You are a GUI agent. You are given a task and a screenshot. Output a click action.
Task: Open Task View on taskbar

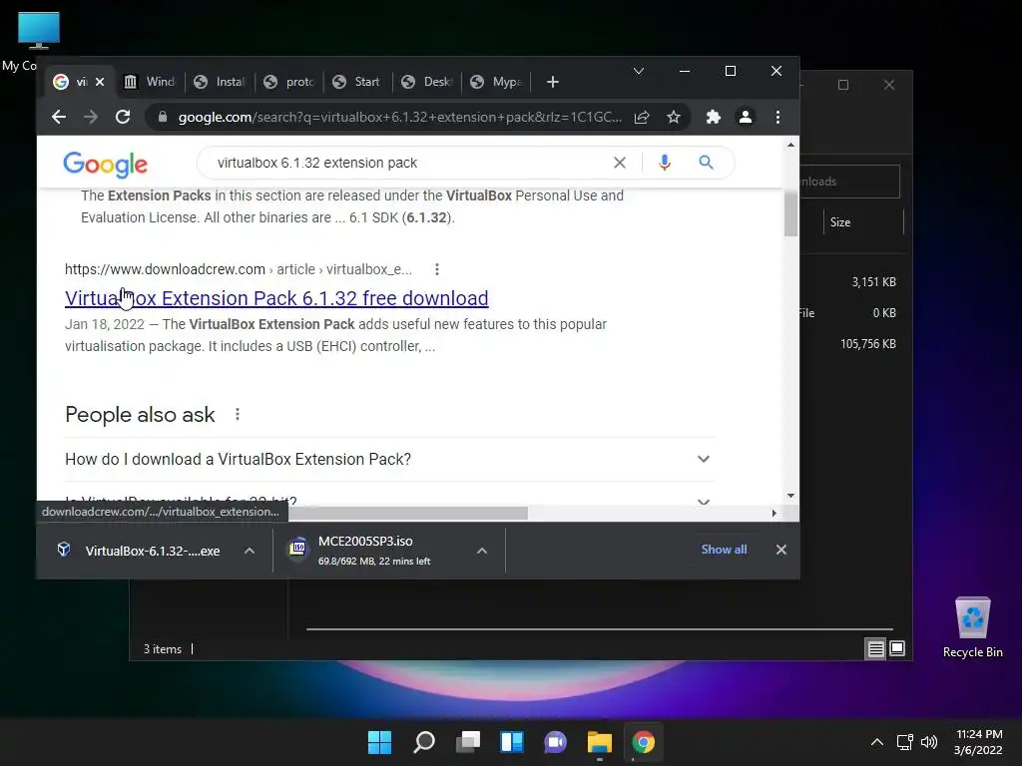[467, 742]
